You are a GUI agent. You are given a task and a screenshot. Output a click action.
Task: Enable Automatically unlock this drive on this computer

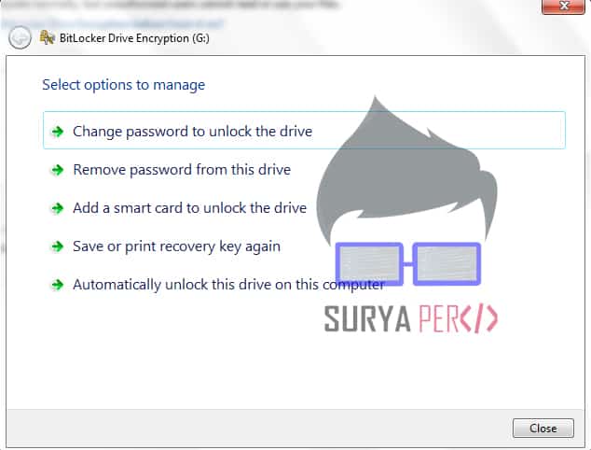pyautogui.click(x=228, y=285)
